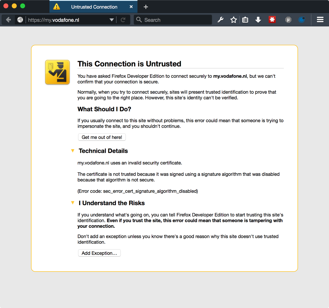This screenshot has height=308, width=329.
Task: Bookmark this page with the star icon
Action: [234, 20]
